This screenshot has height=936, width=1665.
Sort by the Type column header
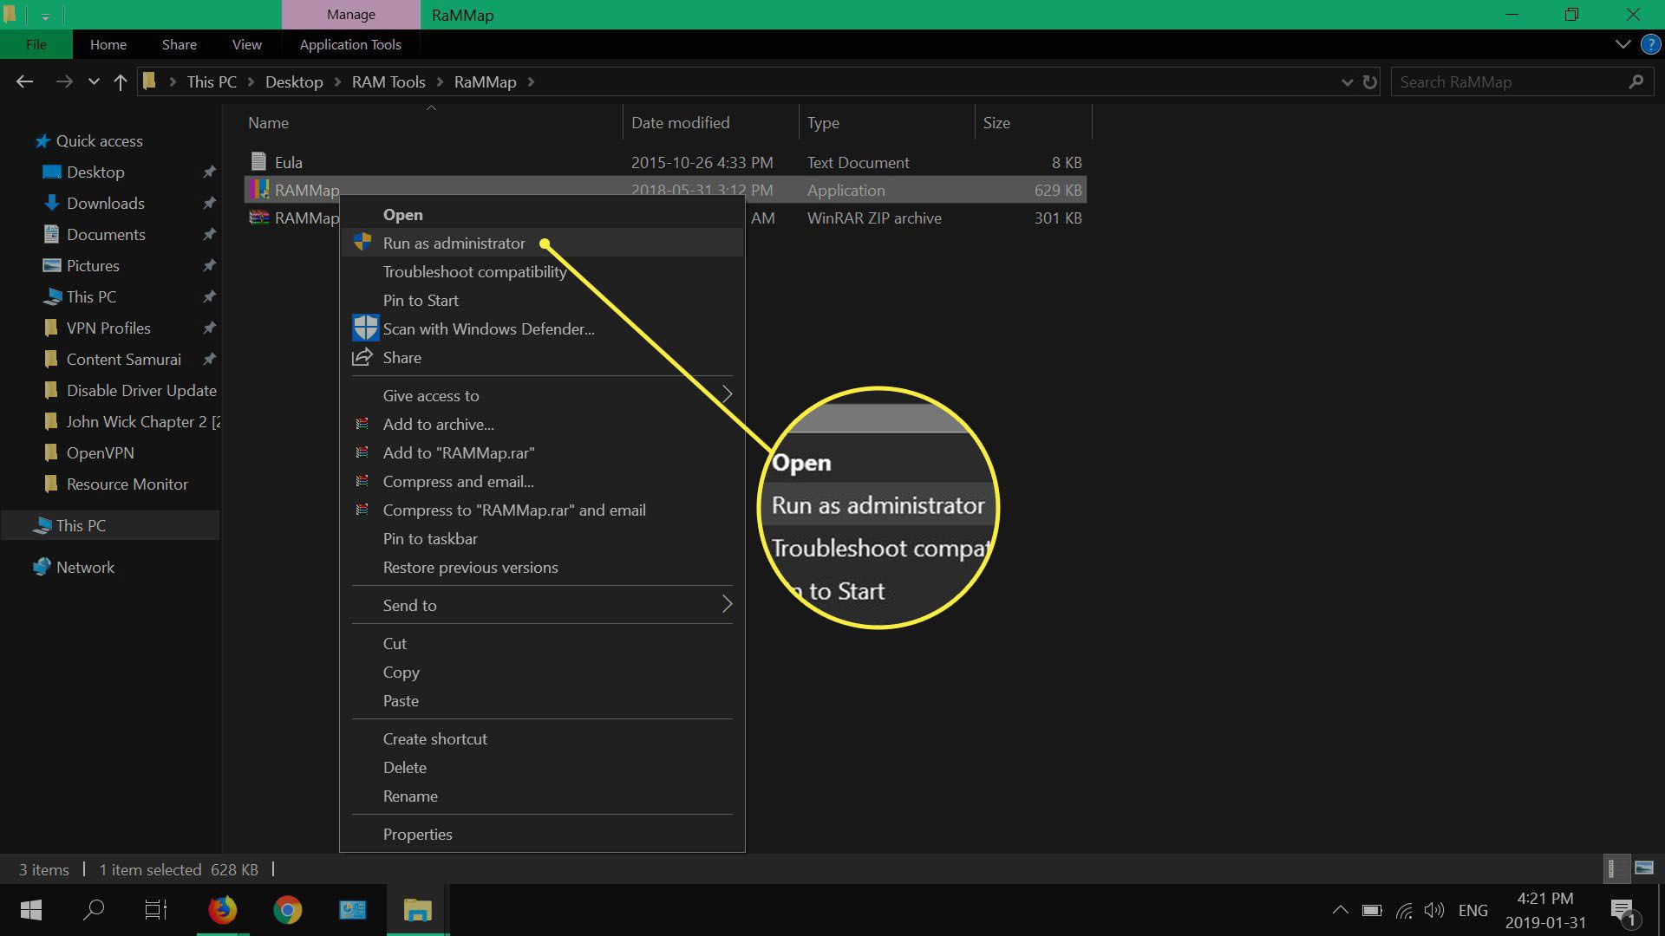click(823, 123)
